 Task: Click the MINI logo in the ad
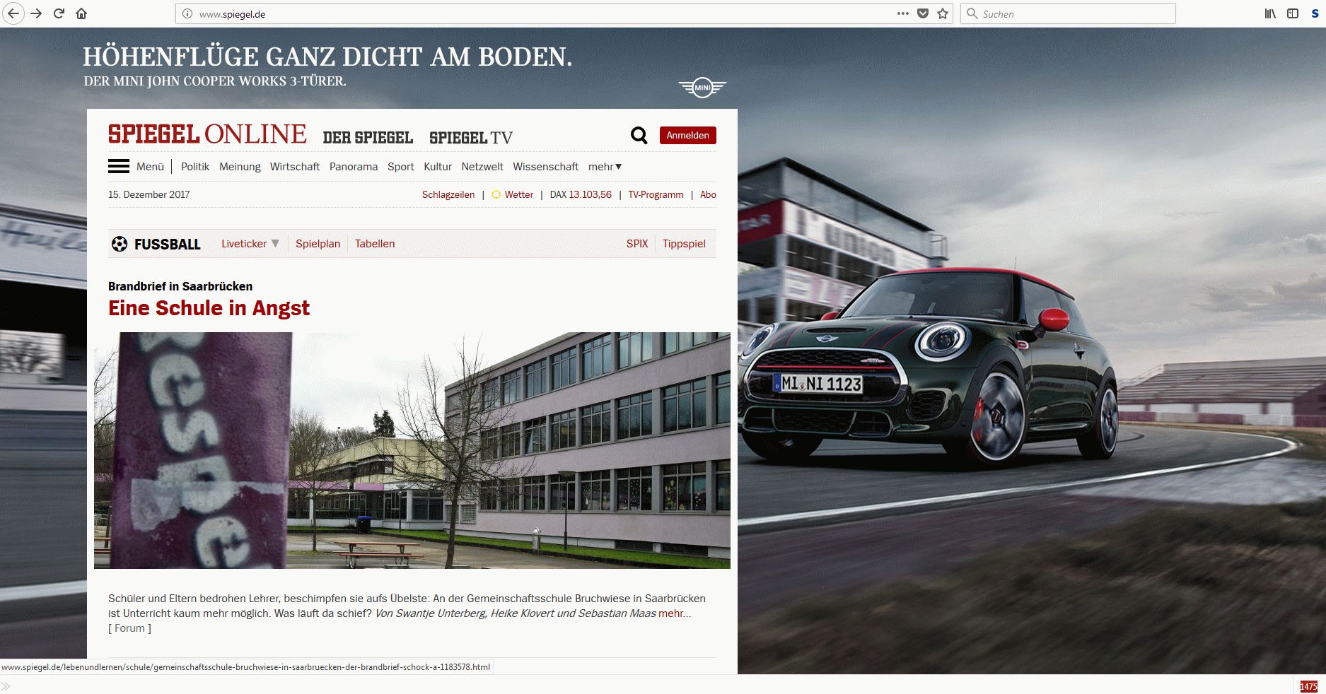pyautogui.click(x=702, y=87)
